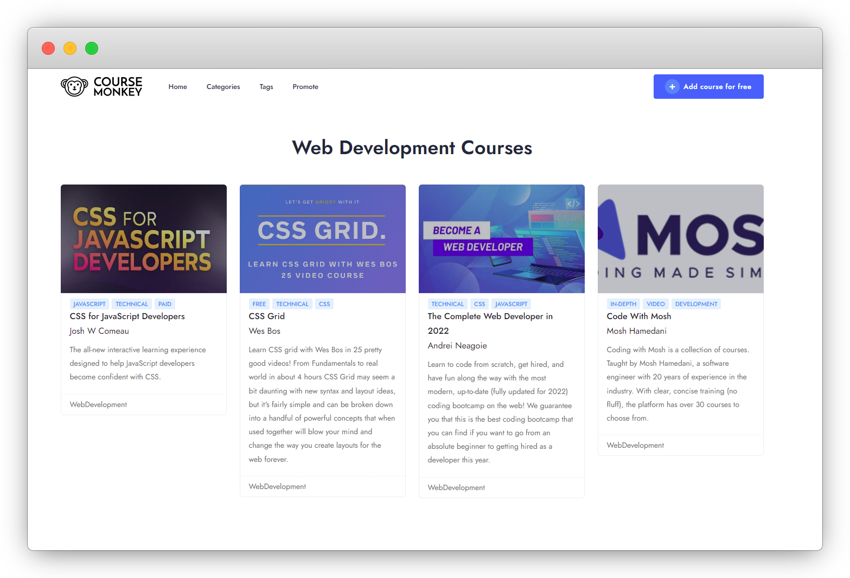This screenshot has width=850, height=578.
Task: Click the TECHNICAL tag on the CSS for JavaScript Developers card
Action: (x=132, y=304)
